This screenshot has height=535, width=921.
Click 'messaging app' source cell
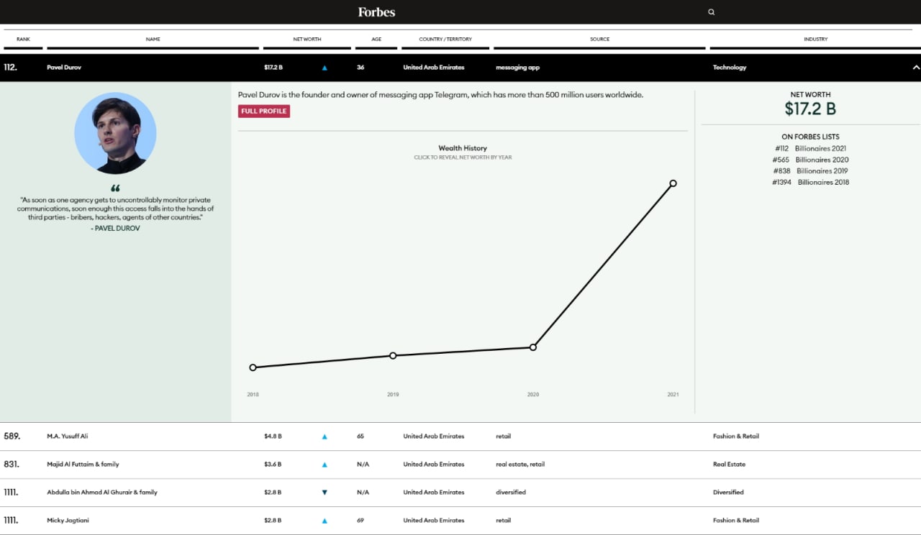517,68
